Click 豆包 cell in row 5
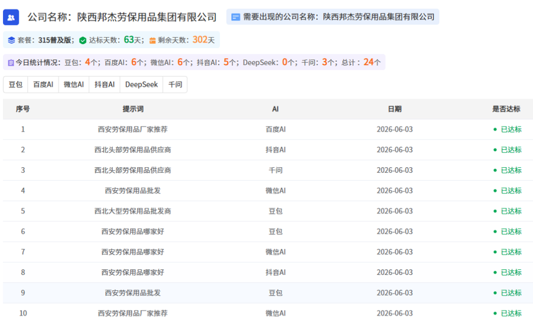Viewport: 533px width, 317px height. click(276, 211)
